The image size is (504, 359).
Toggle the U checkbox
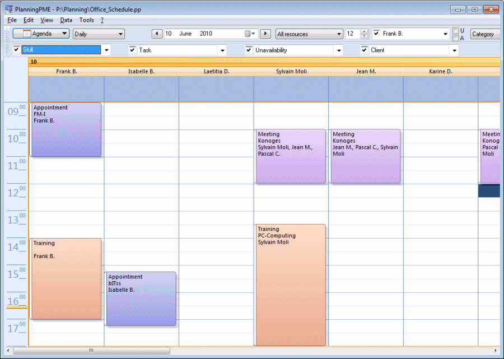coord(455,31)
